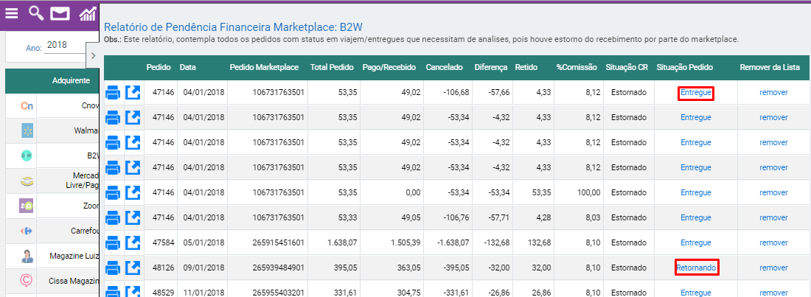811x297 pixels.
Task: Remove order 47584 from the list
Action: coord(773,242)
